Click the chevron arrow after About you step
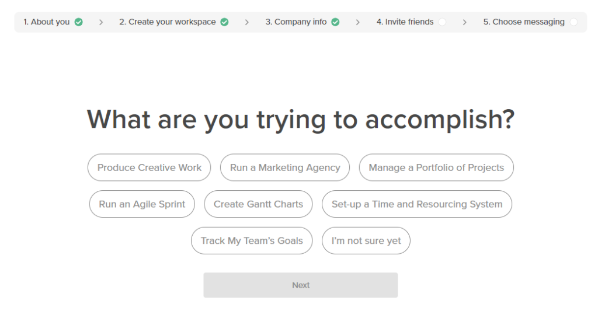 [x=101, y=23]
